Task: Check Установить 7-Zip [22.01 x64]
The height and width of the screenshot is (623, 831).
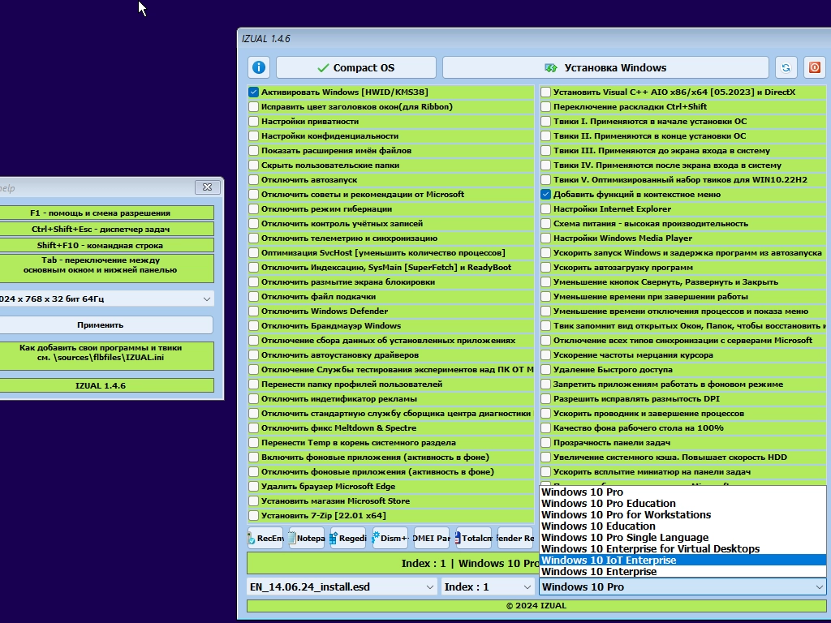Action: coord(253,515)
